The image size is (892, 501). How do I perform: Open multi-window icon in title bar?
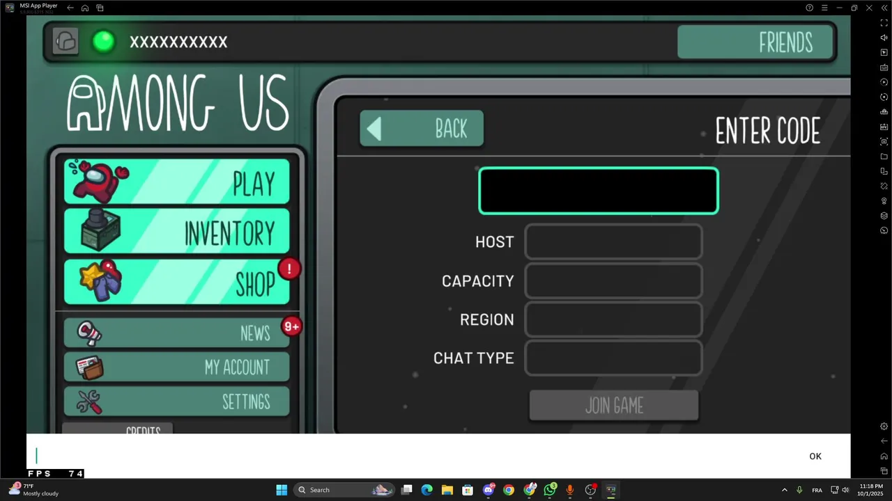point(100,8)
